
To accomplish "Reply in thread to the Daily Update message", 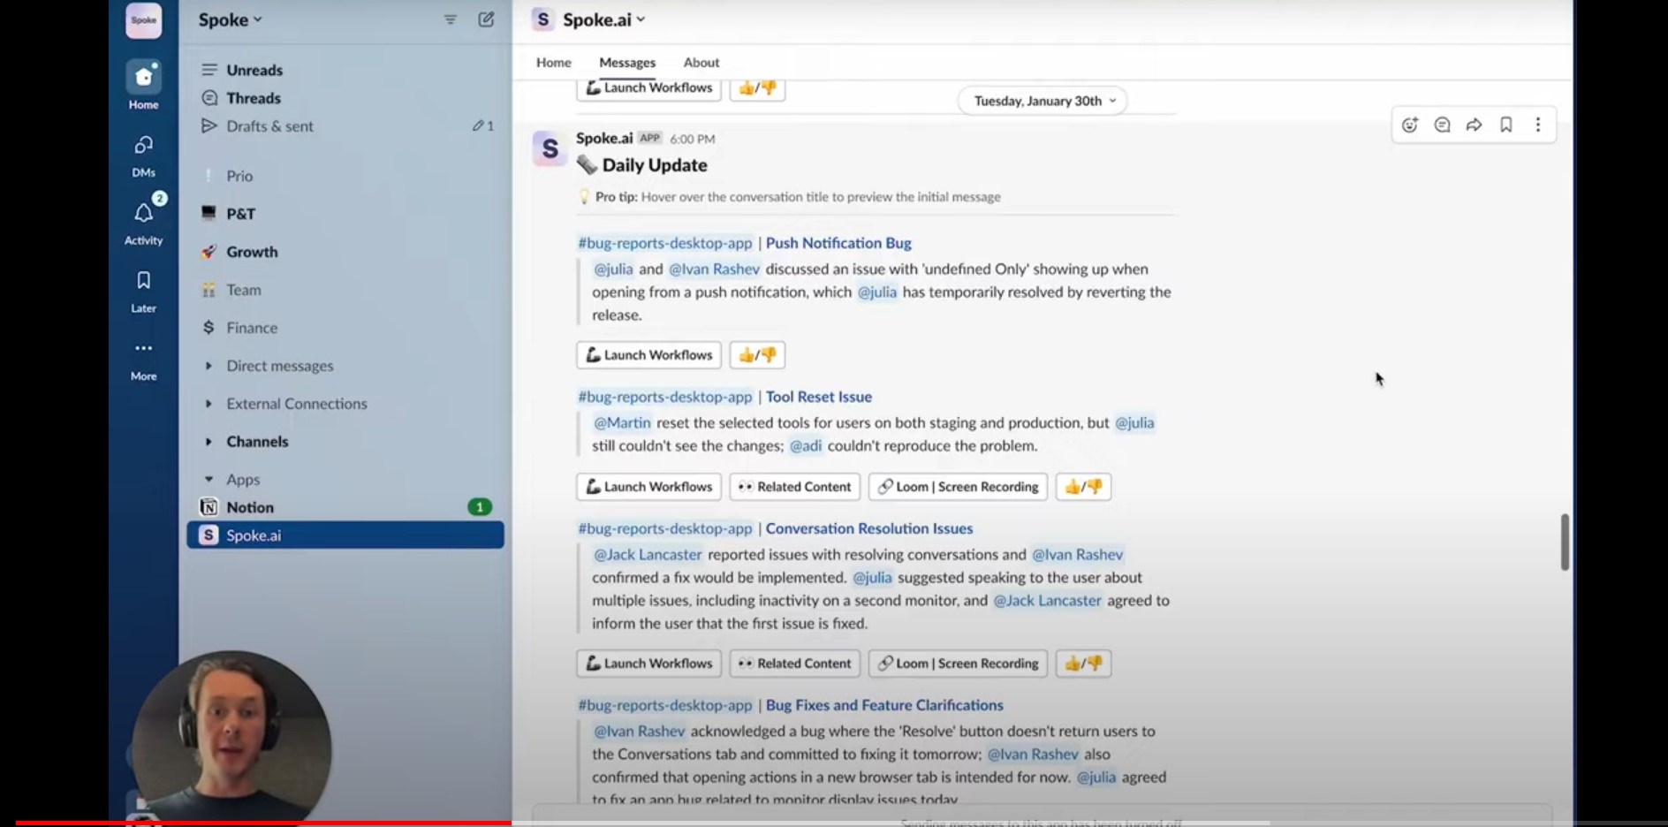I will coord(1442,125).
